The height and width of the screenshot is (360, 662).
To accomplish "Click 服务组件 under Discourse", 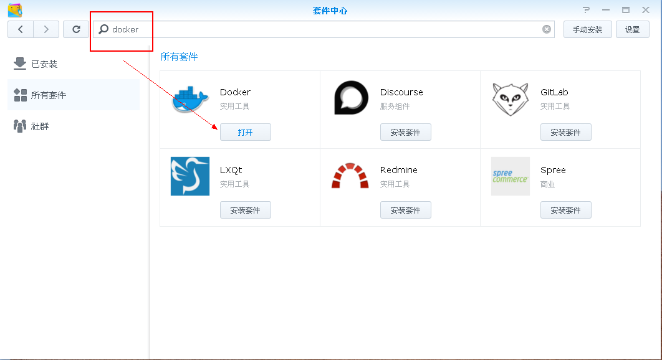I will tap(395, 107).
